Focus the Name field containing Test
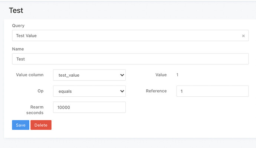The height and width of the screenshot is (148, 256). point(130,59)
